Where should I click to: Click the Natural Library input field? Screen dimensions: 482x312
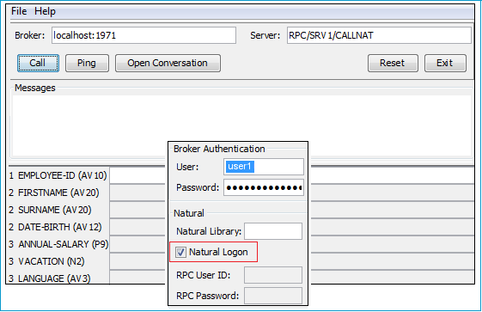click(x=273, y=231)
